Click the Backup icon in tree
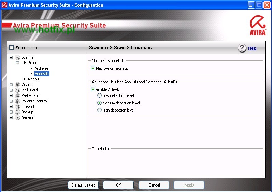 17,112
